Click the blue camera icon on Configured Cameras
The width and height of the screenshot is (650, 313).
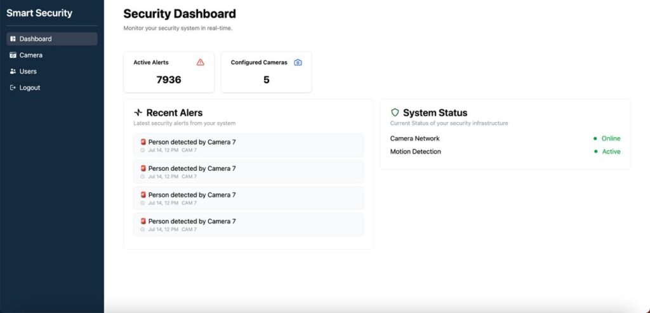click(298, 62)
